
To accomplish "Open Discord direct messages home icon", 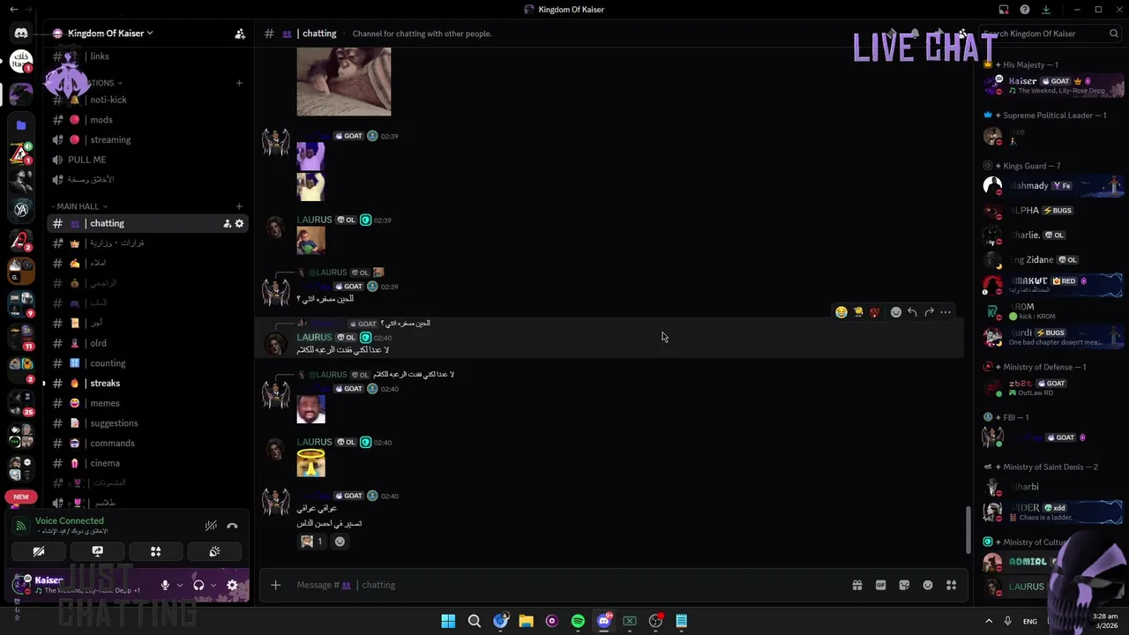I will 21,34.
